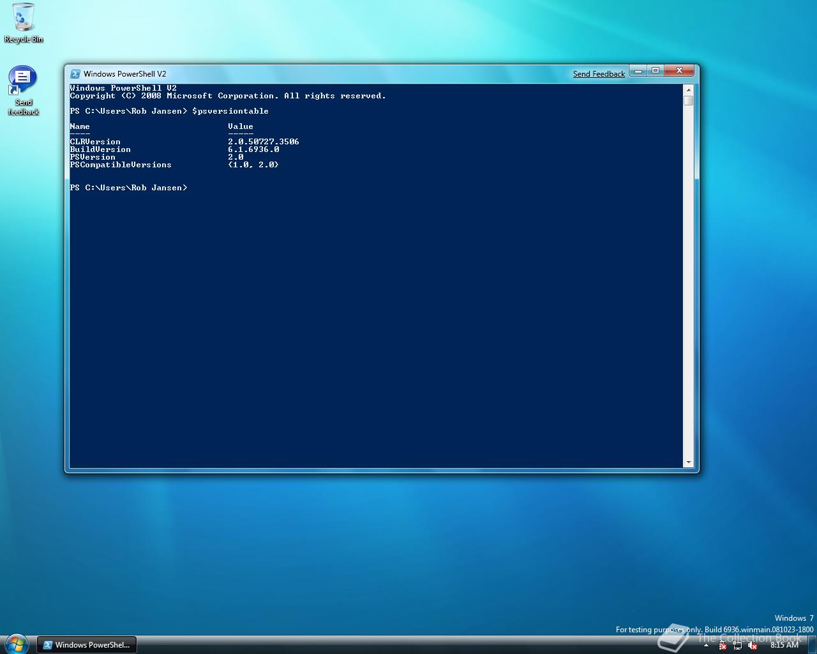Viewport: 817px width, 654px height.
Task: Open the Recycle Bin desktop icon
Action: [x=24, y=23]
